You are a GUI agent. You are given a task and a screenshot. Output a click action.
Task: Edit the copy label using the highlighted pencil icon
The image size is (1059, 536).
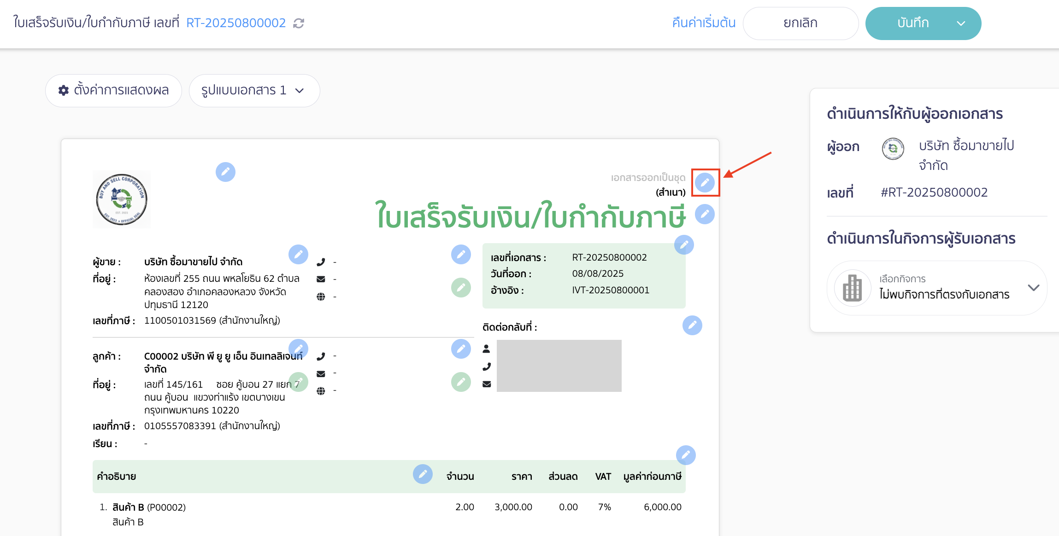click(705, 182)
